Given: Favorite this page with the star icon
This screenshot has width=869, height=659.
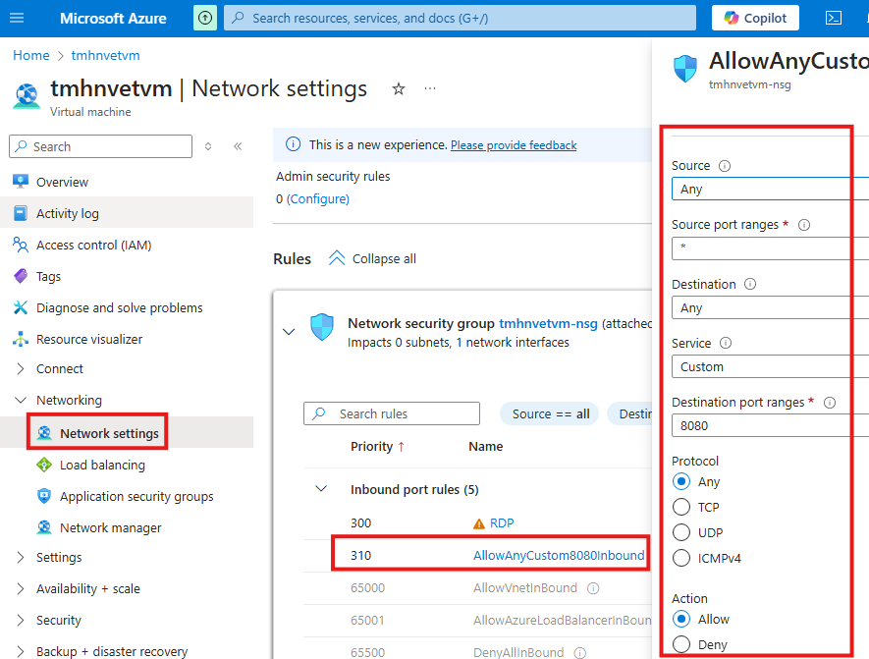Looking at the screenshot, I should click(x=399, y=88).
